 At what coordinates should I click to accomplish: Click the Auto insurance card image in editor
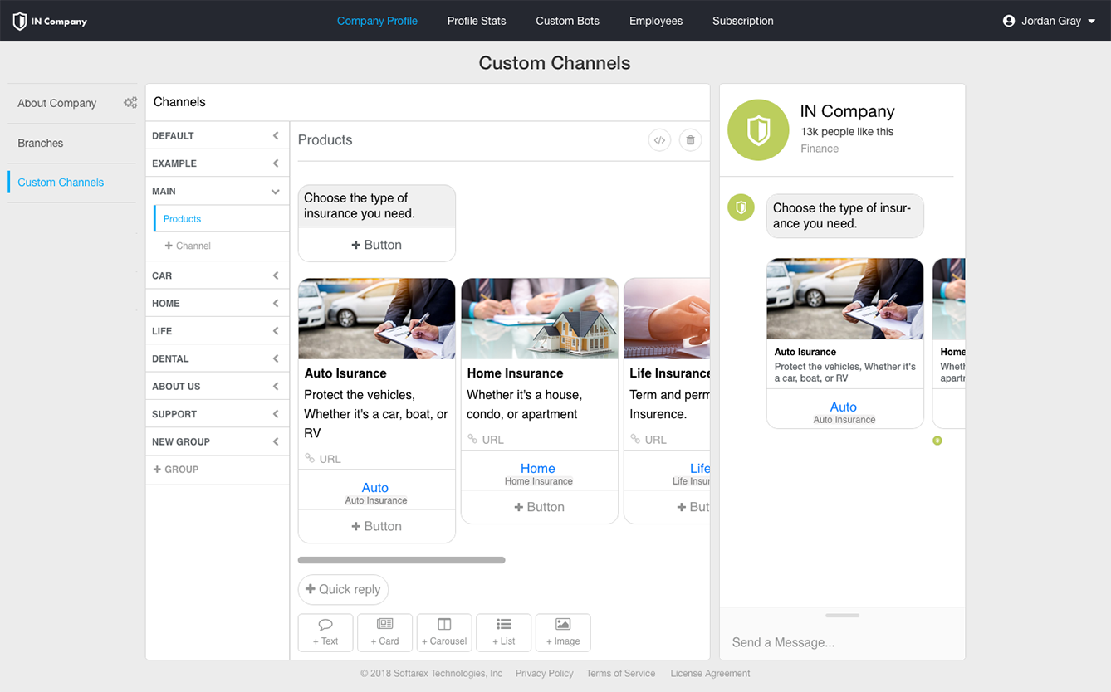point(377,319)
